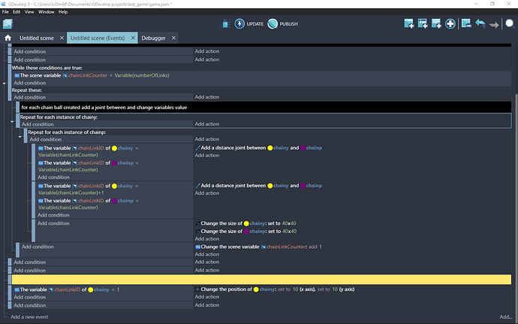Image resolution: width=518 pixels, height=324 pixels.
Task: Click the add new event icon
Action: pyautogui.click(x=409, y=24)
